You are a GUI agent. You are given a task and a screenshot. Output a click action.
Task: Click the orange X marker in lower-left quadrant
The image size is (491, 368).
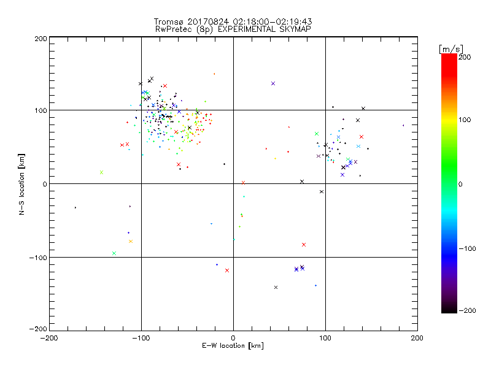point(131,241)
